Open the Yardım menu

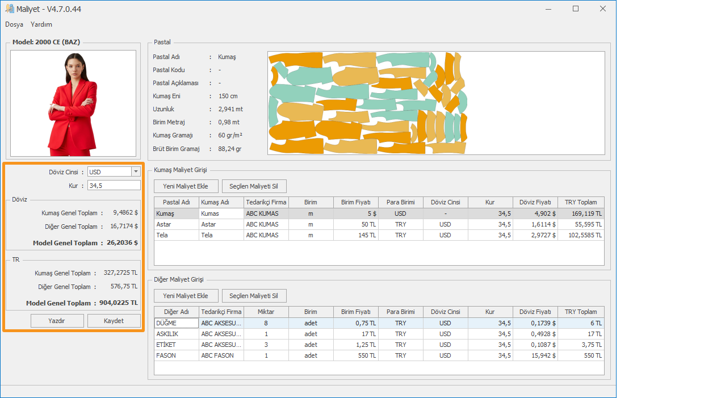click(41, 24)
